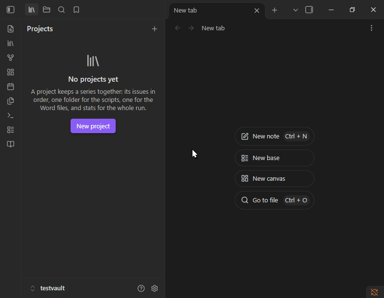Click the New base button

point(275,158)
